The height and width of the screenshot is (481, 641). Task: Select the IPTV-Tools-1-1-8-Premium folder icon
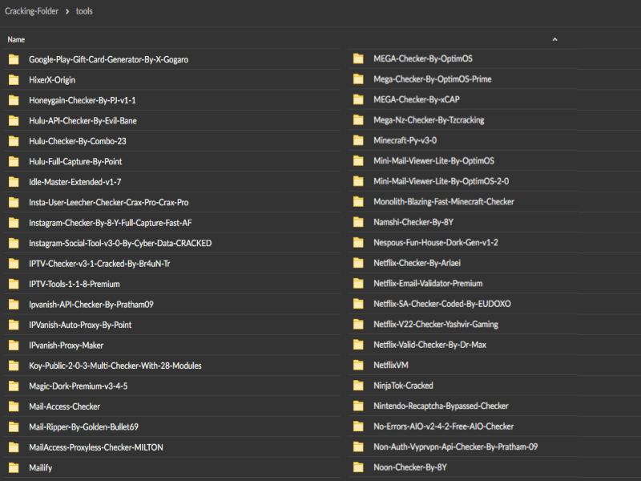(14, 284)
